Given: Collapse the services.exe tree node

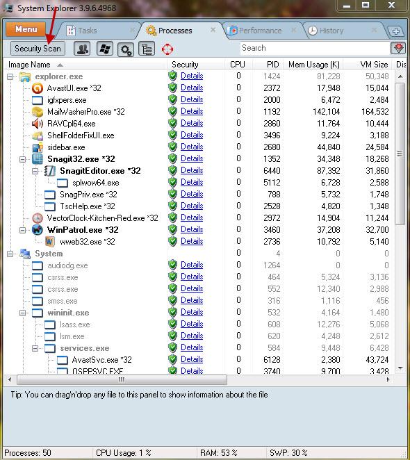Looking at the screenshot, I should pos(35,349).
